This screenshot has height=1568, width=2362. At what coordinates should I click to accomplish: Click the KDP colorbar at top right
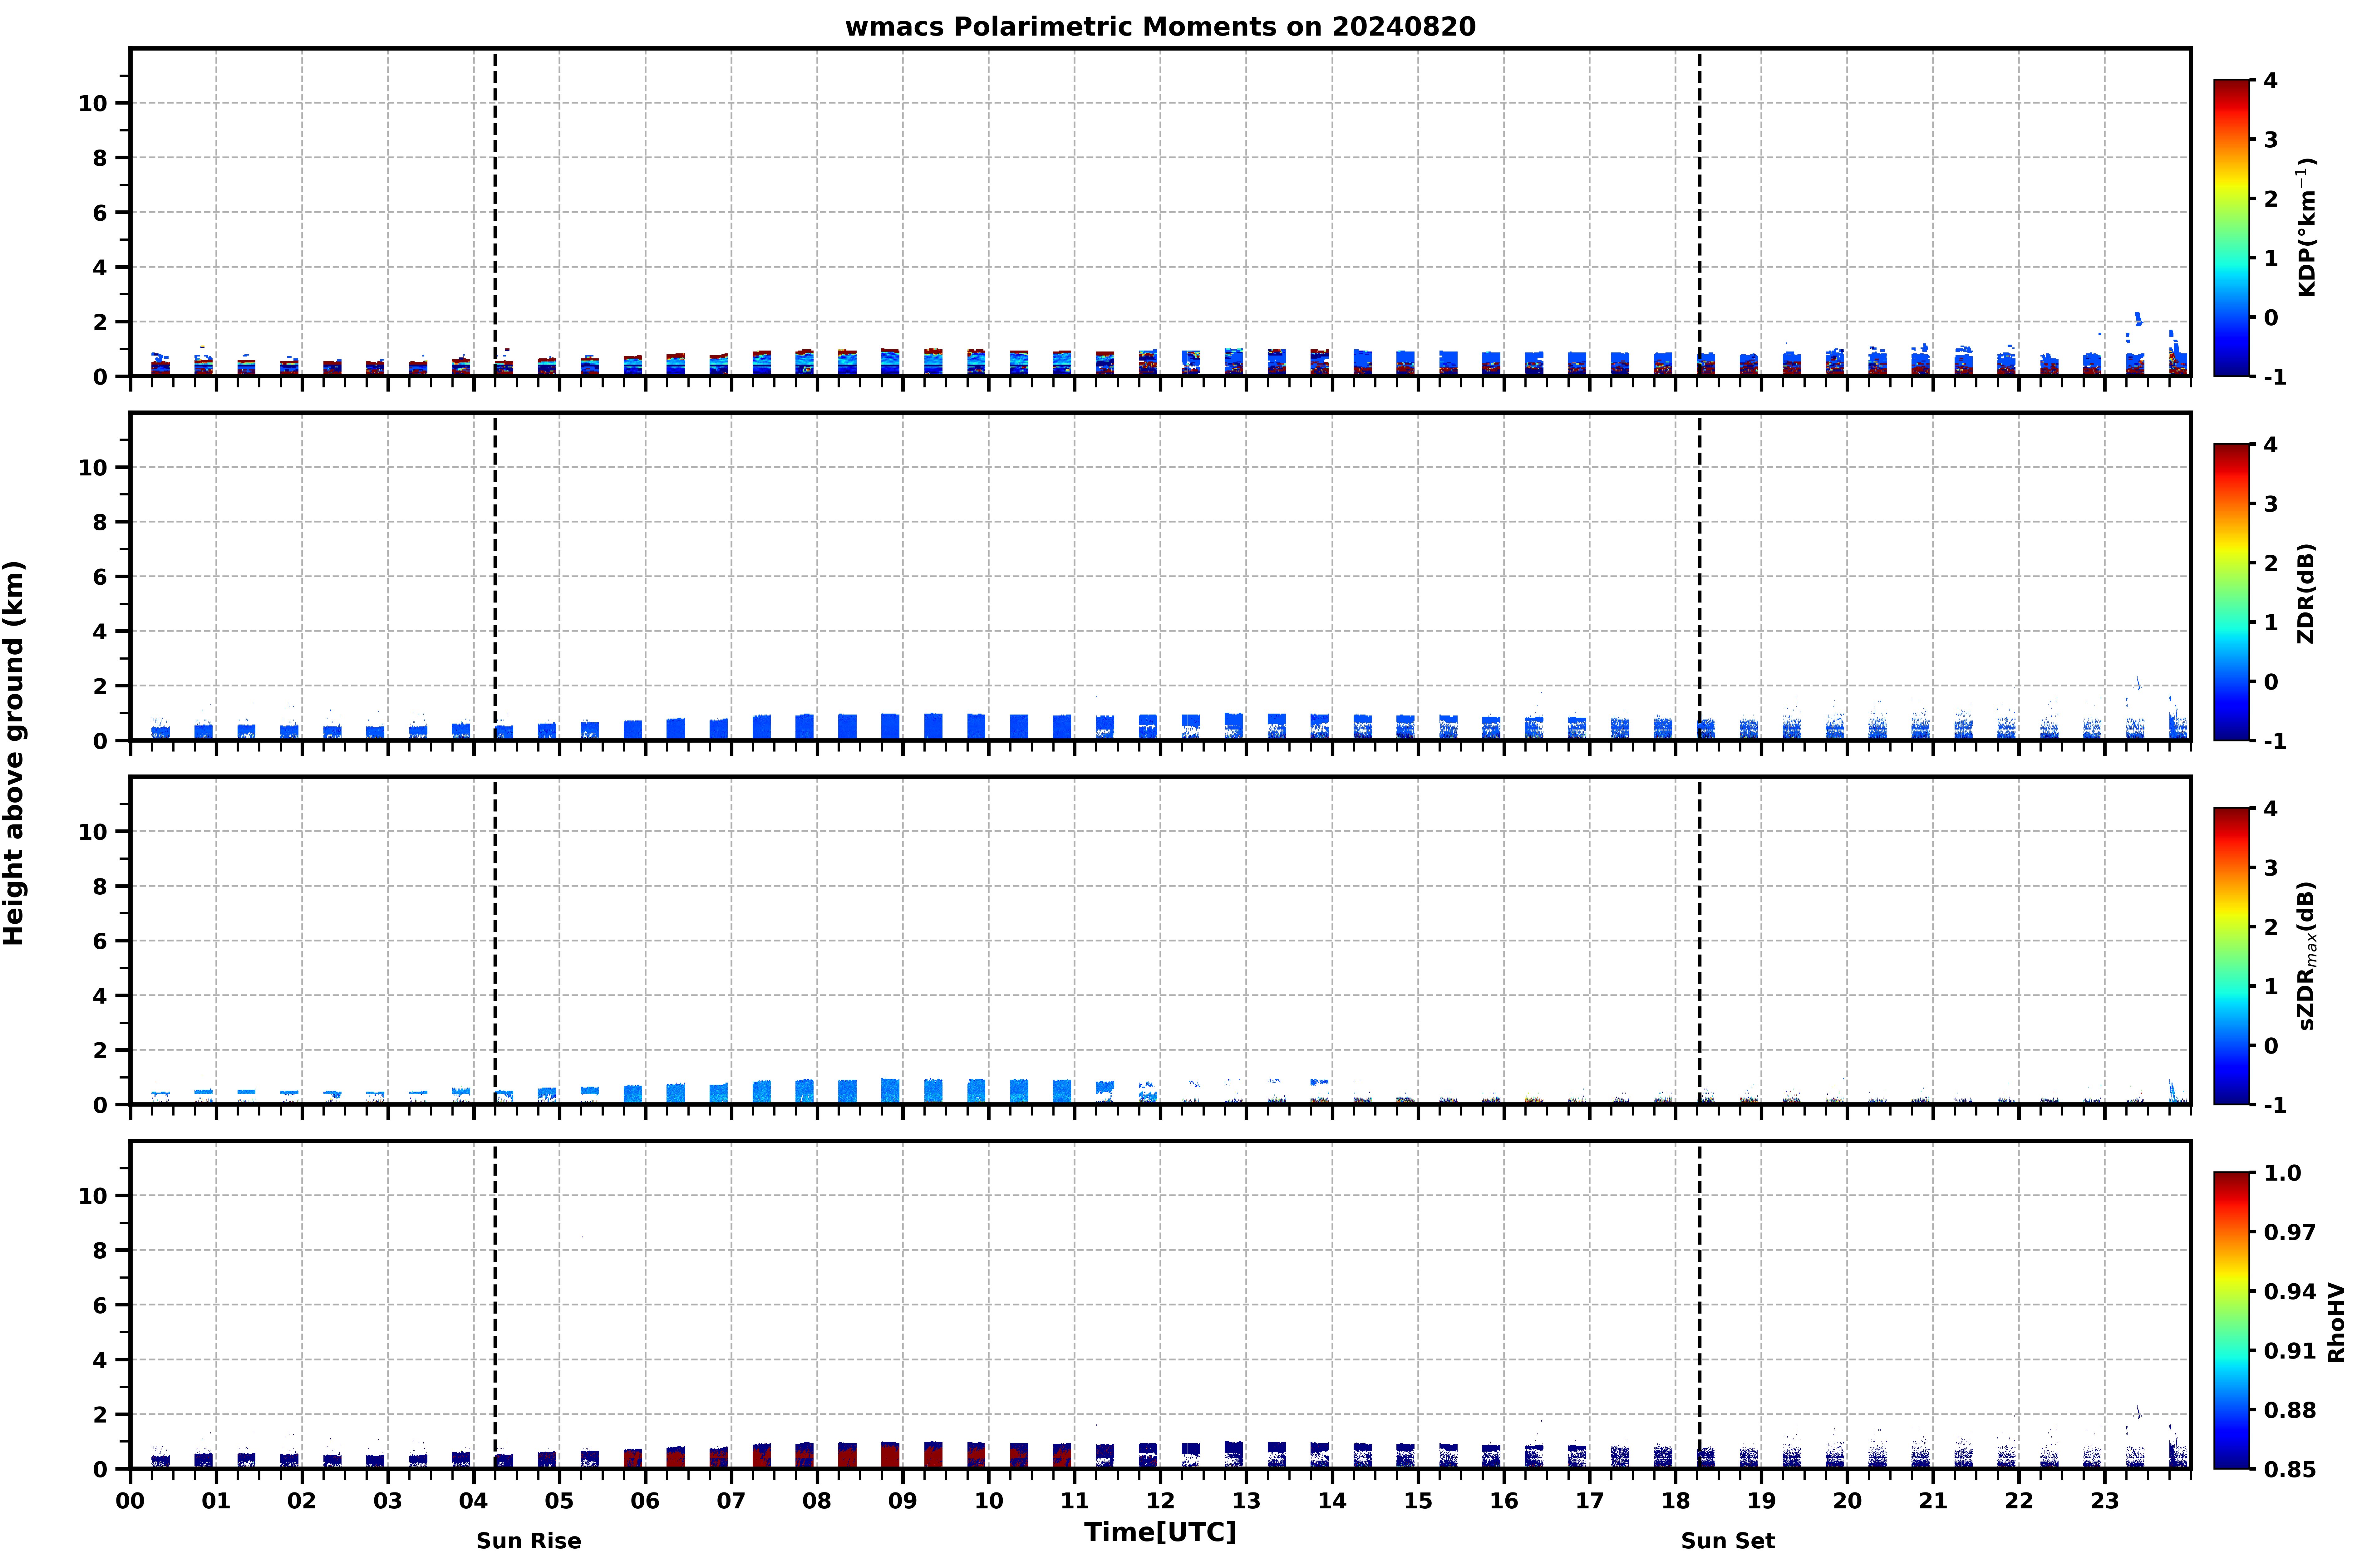click(x=2231, y=228)
